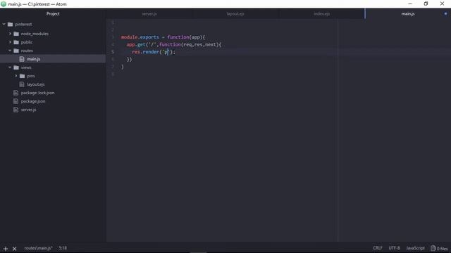Image resolution: width=451 pixels, height=253 pixels.
Task: Open server.js from the project tree
Action: (28, 110)
